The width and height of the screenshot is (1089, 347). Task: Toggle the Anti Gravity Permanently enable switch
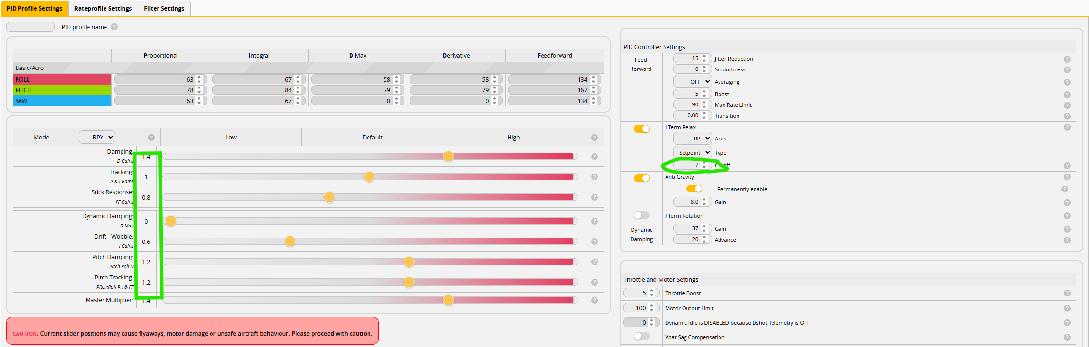point(694,189)
